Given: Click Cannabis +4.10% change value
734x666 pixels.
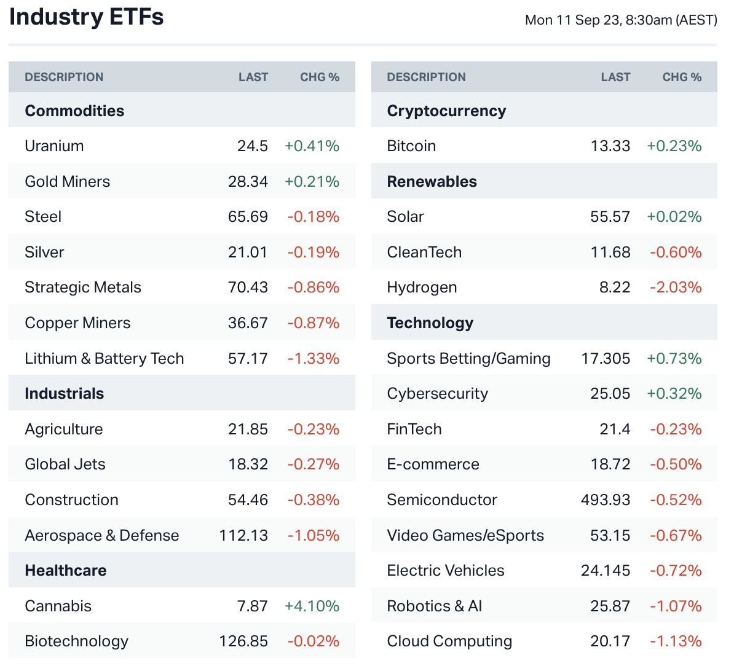Looking at the screenshot, I should click(x=312, y=606).
